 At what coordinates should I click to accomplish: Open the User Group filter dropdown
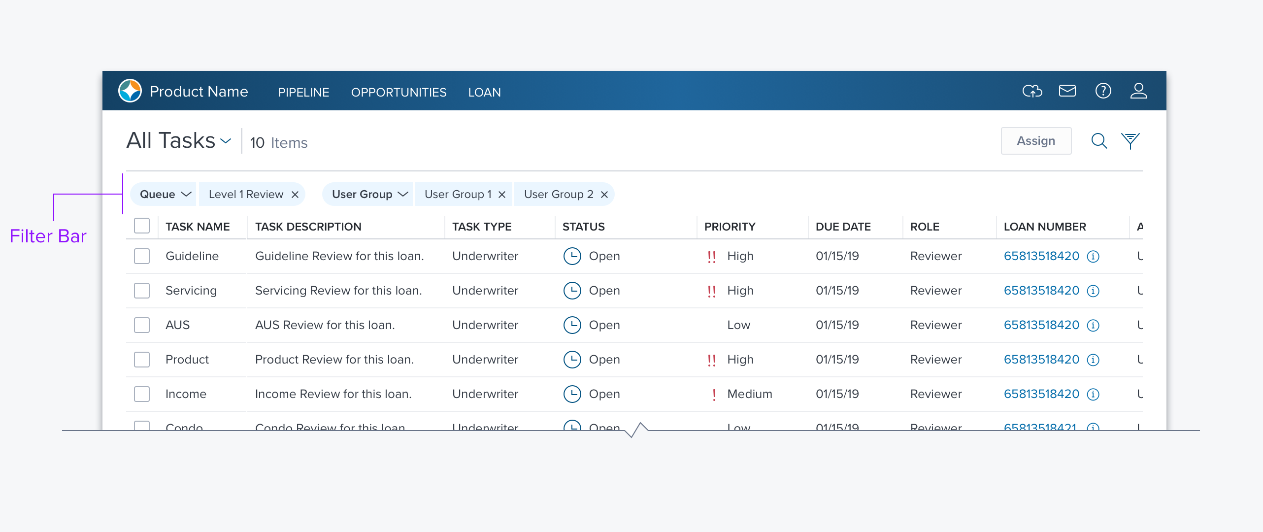tap(368, 195)
